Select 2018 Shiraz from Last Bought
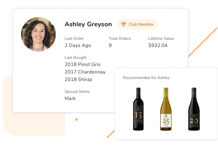The width and height of the screenshot is (218, 154). tap(78, 79)
